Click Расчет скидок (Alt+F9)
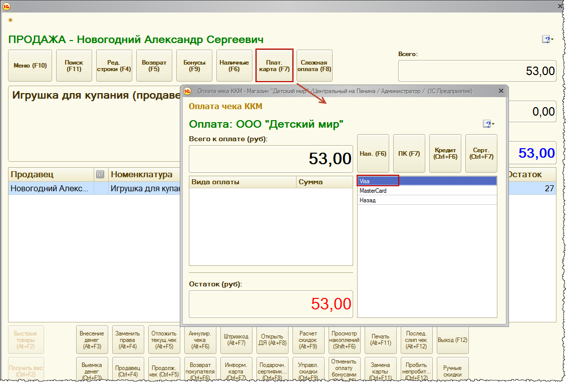Viewport: 566px width, 383px height. (x=308, y=340)
